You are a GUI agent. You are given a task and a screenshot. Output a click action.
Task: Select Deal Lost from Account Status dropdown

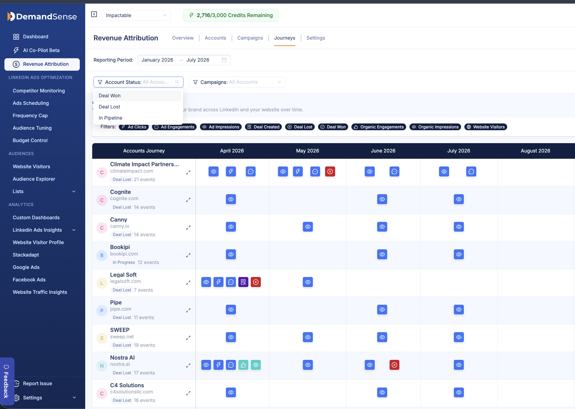pyautogui.click(x=138, y=107)
